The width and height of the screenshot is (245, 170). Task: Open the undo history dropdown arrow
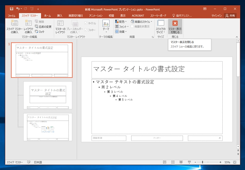coord(21,9)
